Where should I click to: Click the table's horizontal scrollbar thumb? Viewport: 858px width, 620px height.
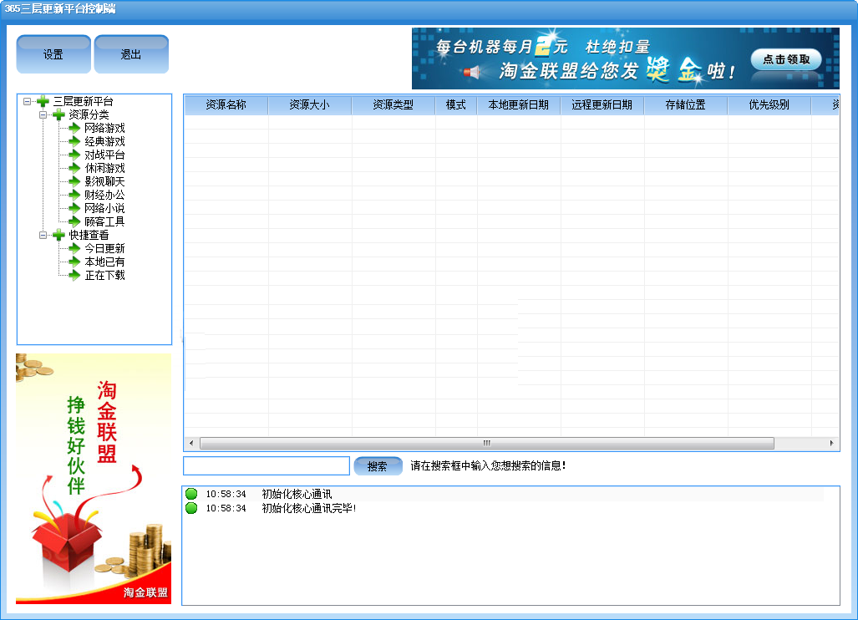click(x=487, y=443)
